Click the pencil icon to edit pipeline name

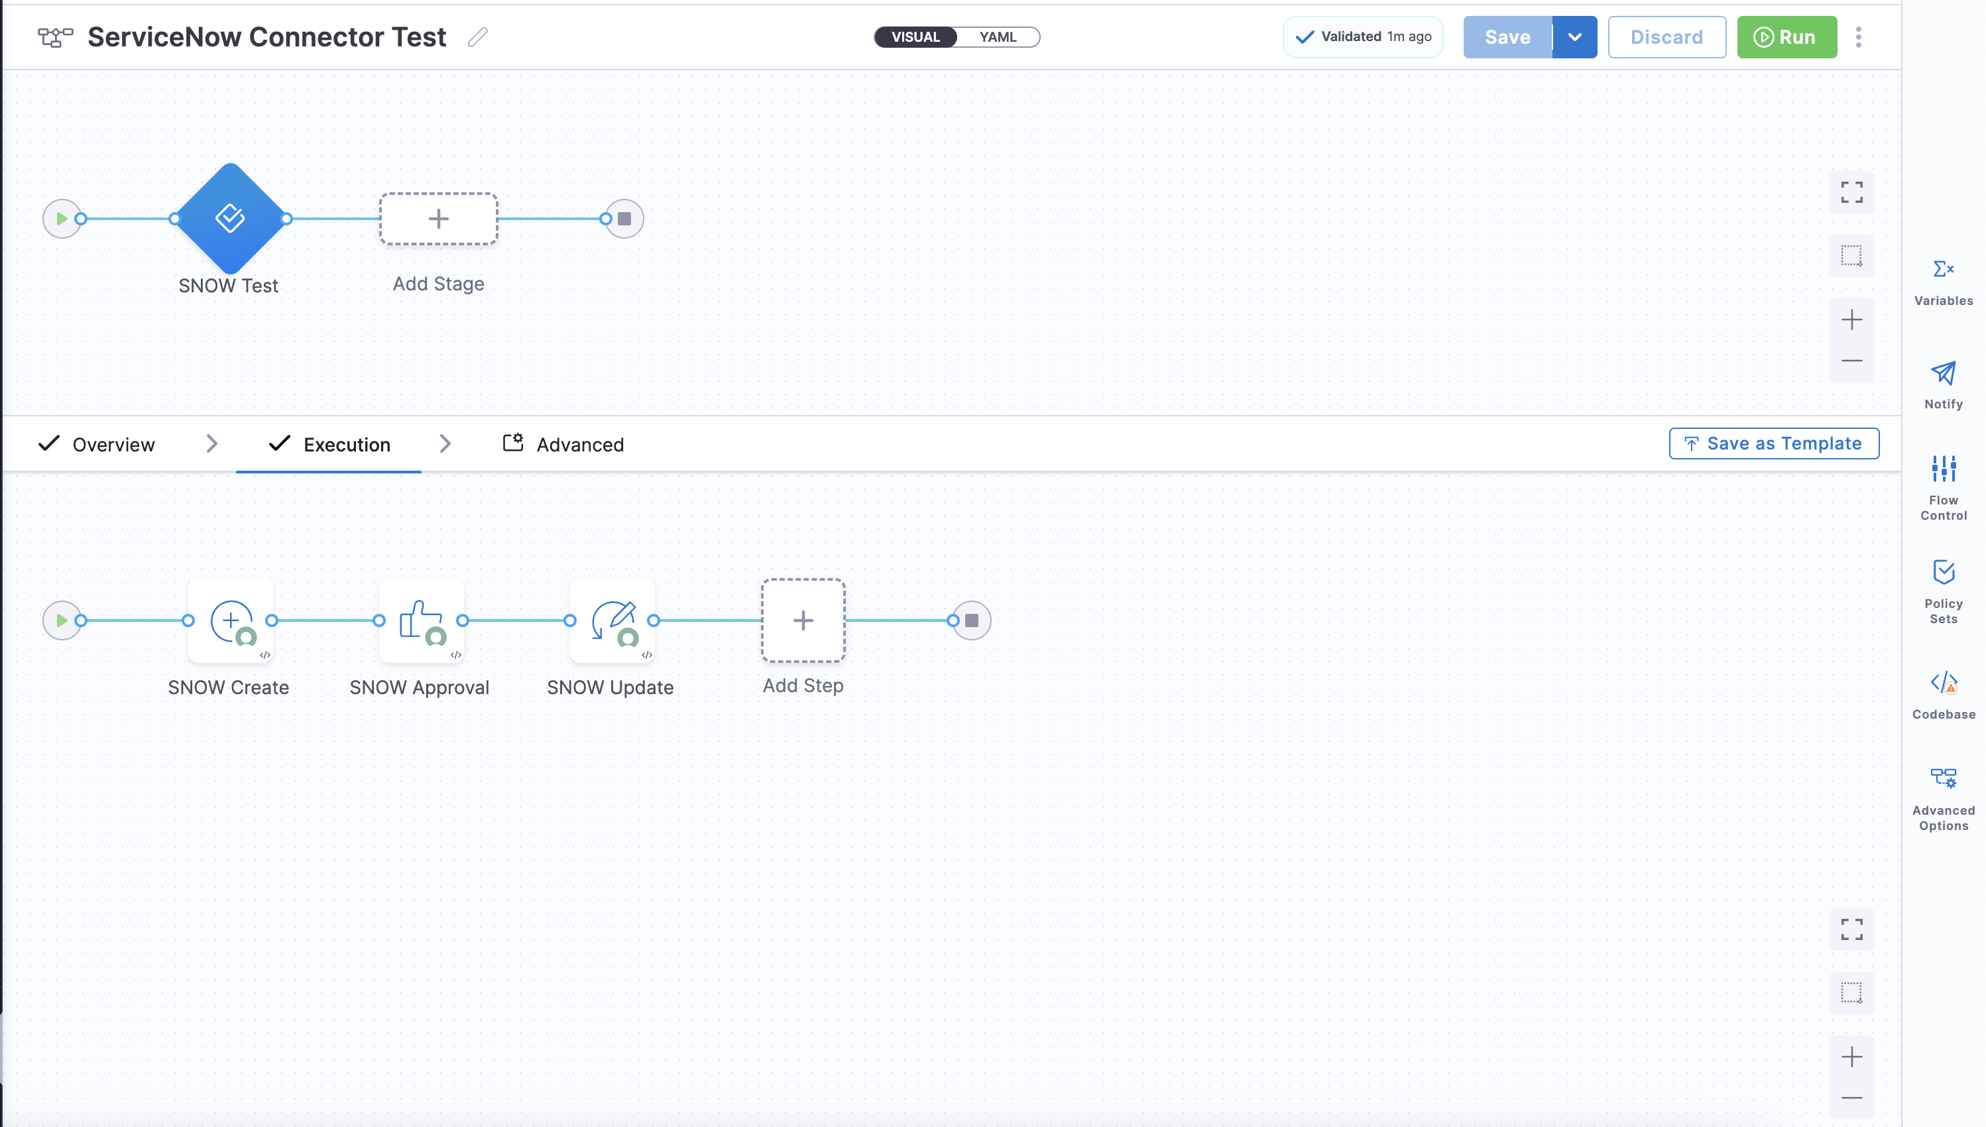click(x=477, y=37)
